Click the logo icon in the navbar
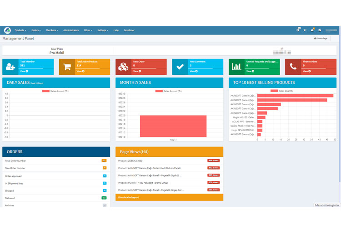The height and width of the screenshot is (239, 341). coord(7,30)
